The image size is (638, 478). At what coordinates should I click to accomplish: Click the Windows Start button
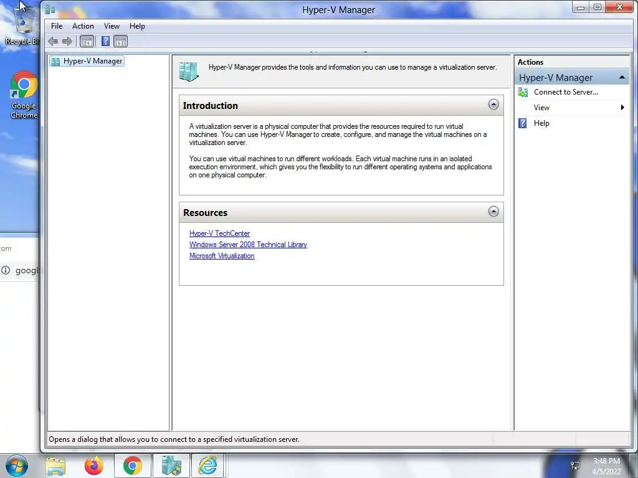(17, 466)
